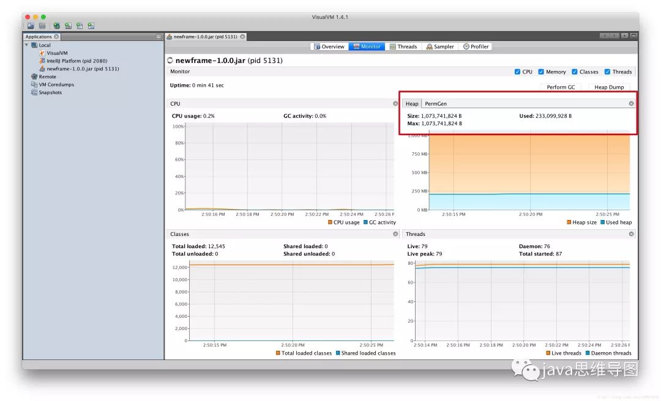Click the Daemon threads legend swatch

(588, 353)
